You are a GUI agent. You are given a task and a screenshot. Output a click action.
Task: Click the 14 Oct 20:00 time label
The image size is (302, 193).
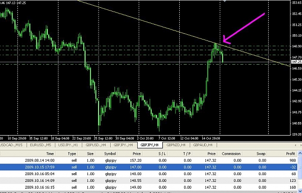pyautogui.click(x=211, y=138)
